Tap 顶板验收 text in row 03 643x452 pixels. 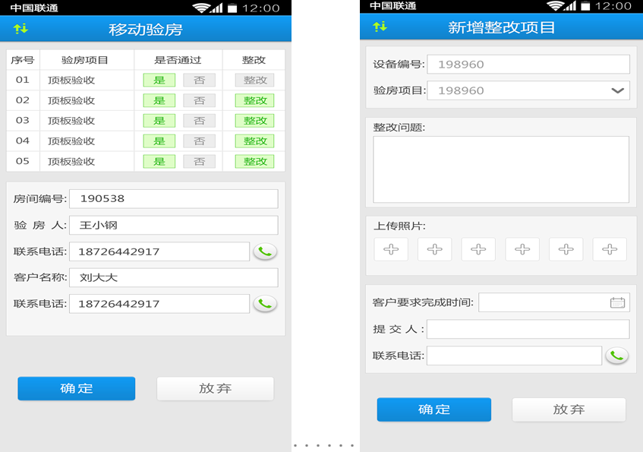pyautogui.click(x=71, y=121)
